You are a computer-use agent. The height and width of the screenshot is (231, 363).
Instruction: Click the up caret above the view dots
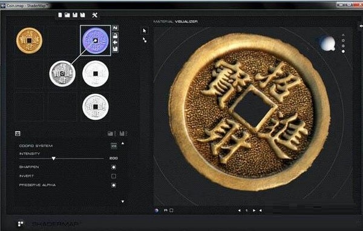tap(343, 35)
